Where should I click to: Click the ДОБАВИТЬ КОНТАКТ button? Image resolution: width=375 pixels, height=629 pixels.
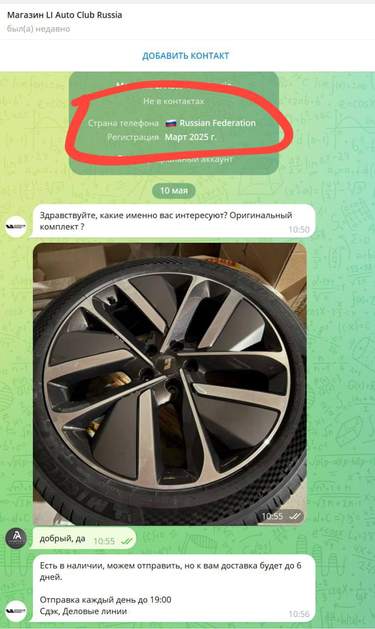[186, 56]
